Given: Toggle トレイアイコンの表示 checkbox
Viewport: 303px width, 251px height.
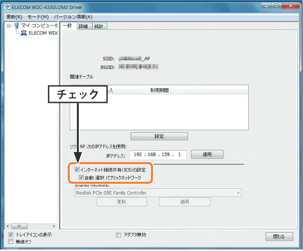Looking at the screenshot, I should coord(11,235).
